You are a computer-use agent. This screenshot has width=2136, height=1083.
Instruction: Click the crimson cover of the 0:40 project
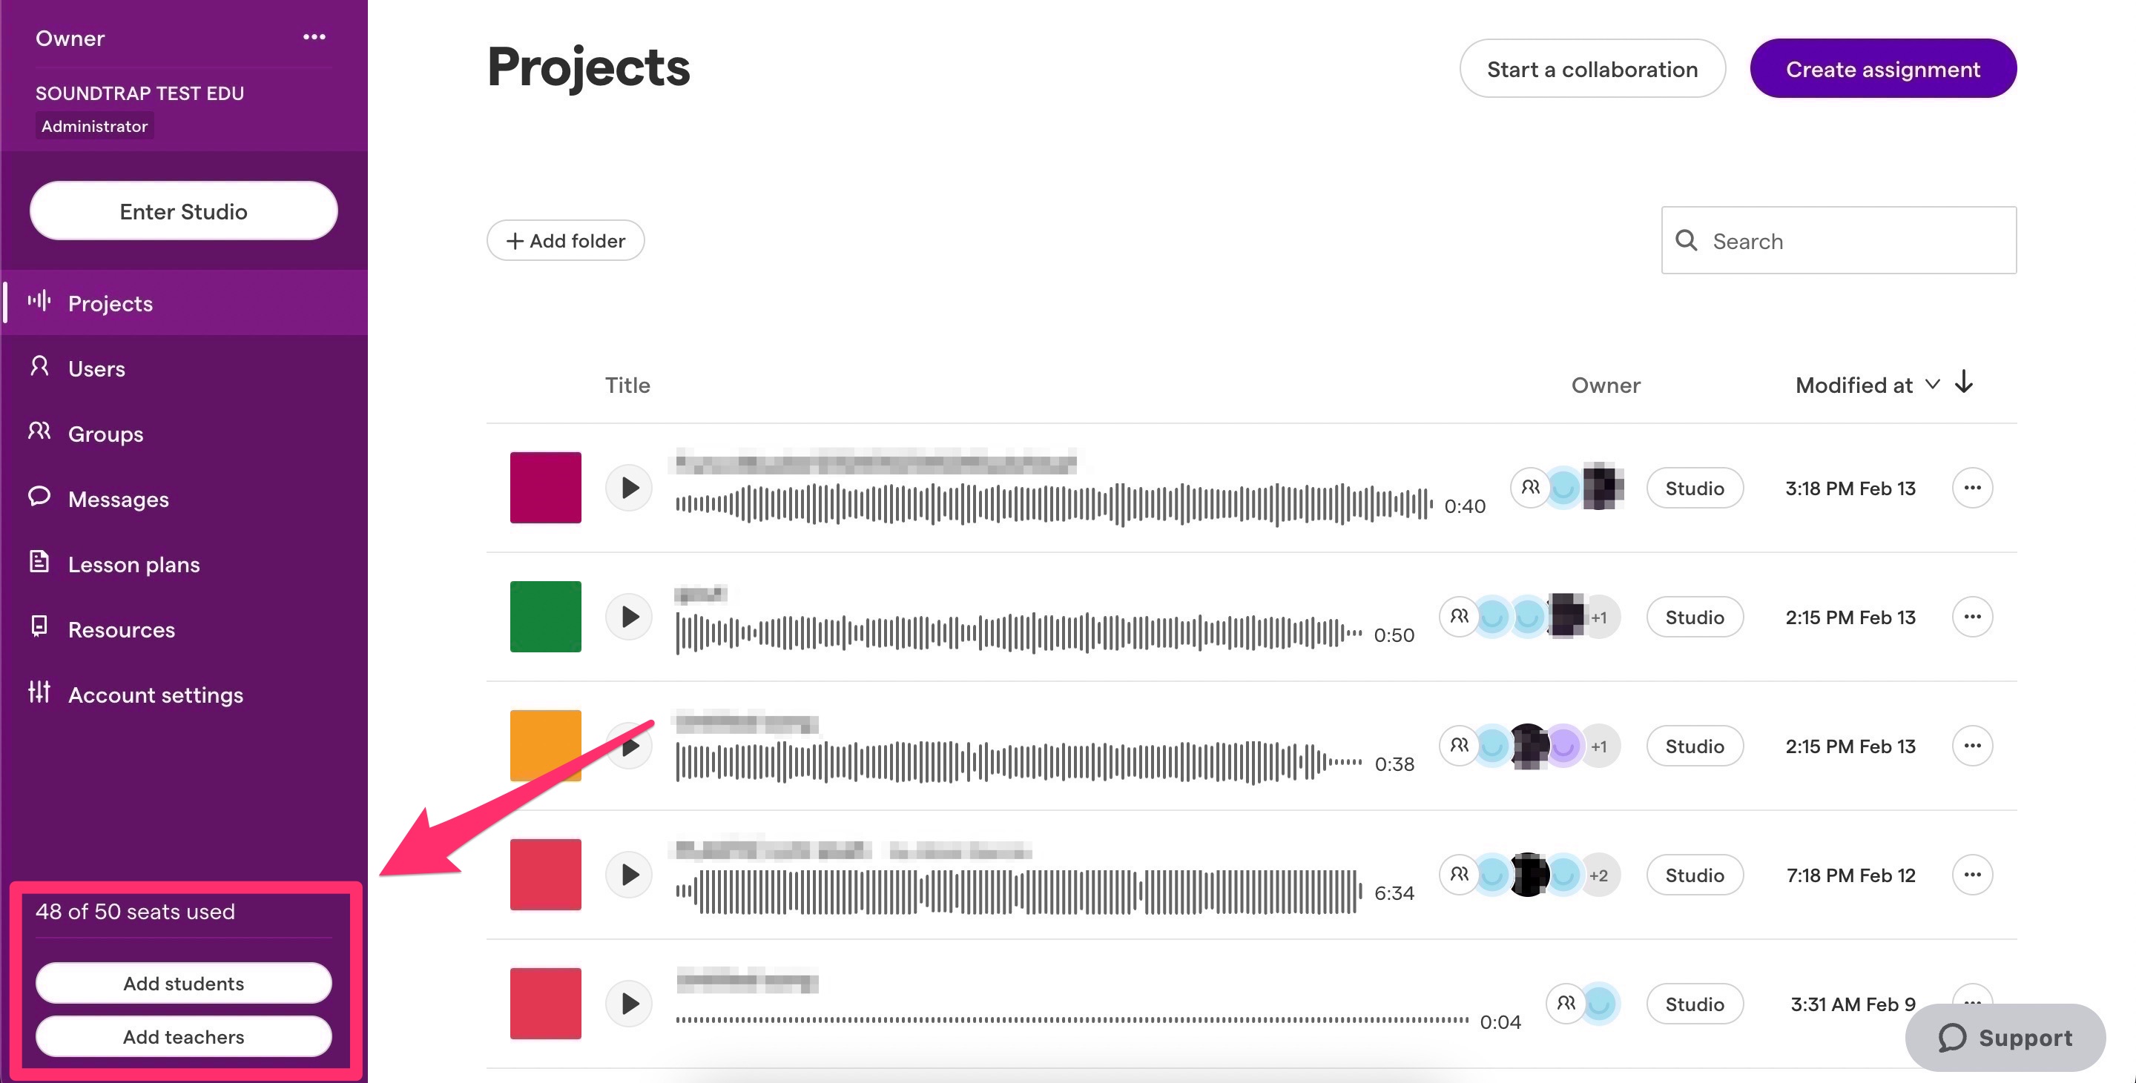click(x=546, y=487)
